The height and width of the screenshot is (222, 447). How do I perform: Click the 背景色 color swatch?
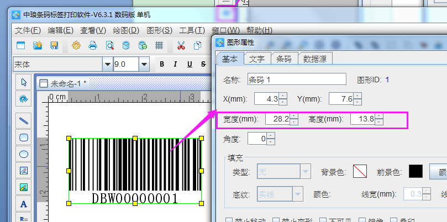pyautogui.click(x=360, y=171)
